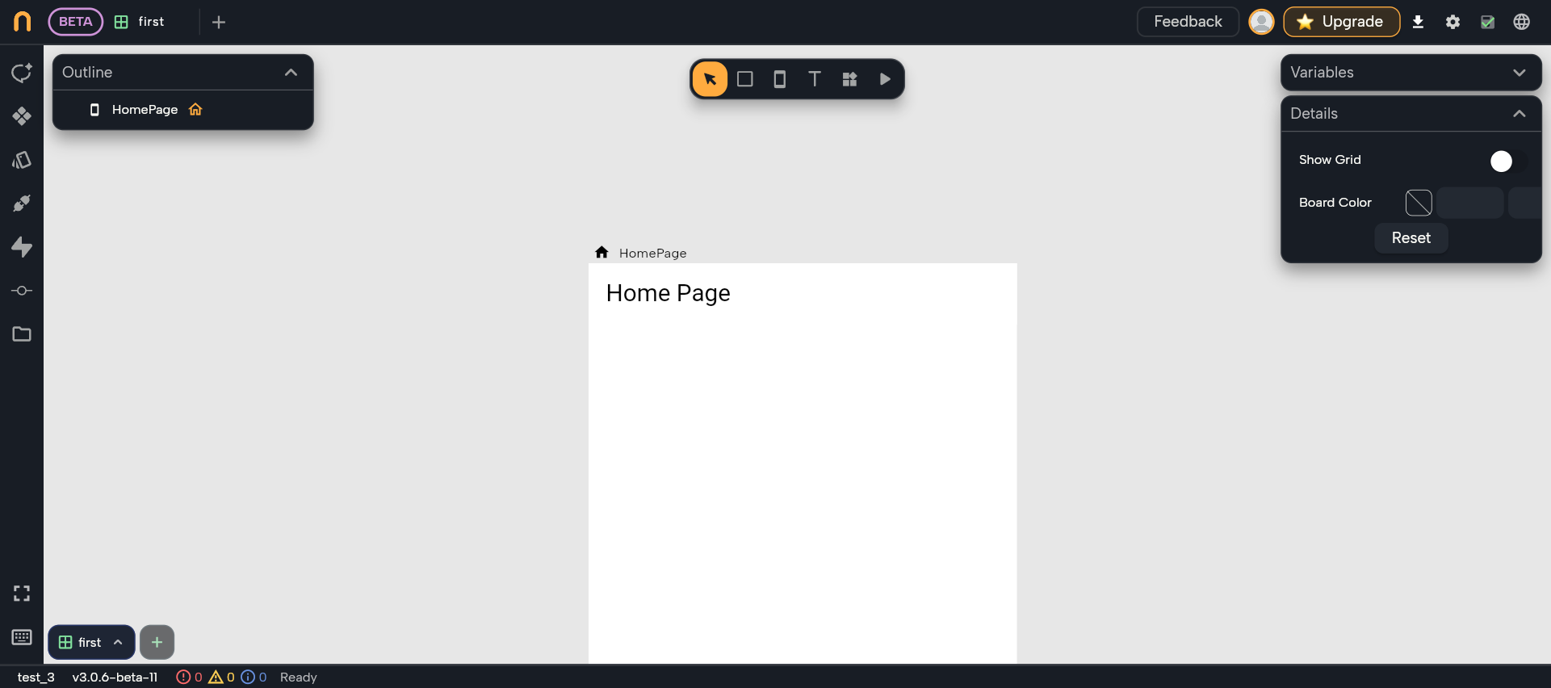Open settings gear in top bar
The height and width of the screenshot is (688, 1551).
tap(1452, 22)
